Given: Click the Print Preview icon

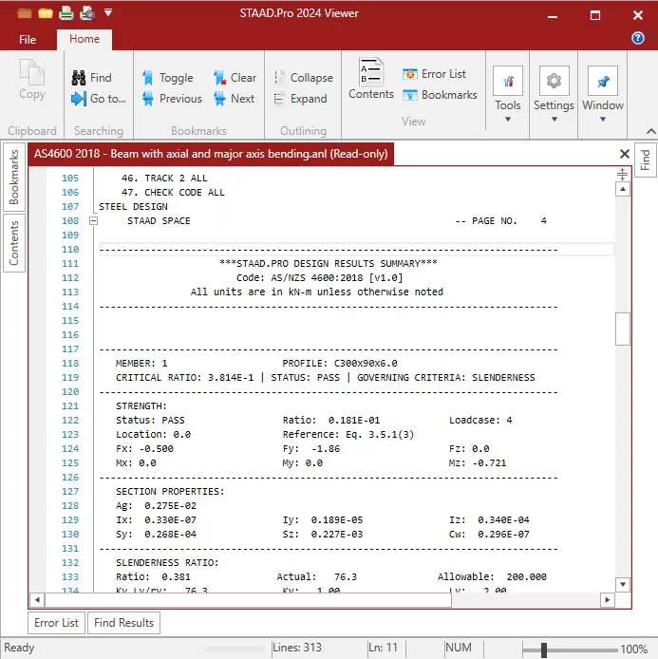Looking at the screenshot, I should click(x=87, y=13).
